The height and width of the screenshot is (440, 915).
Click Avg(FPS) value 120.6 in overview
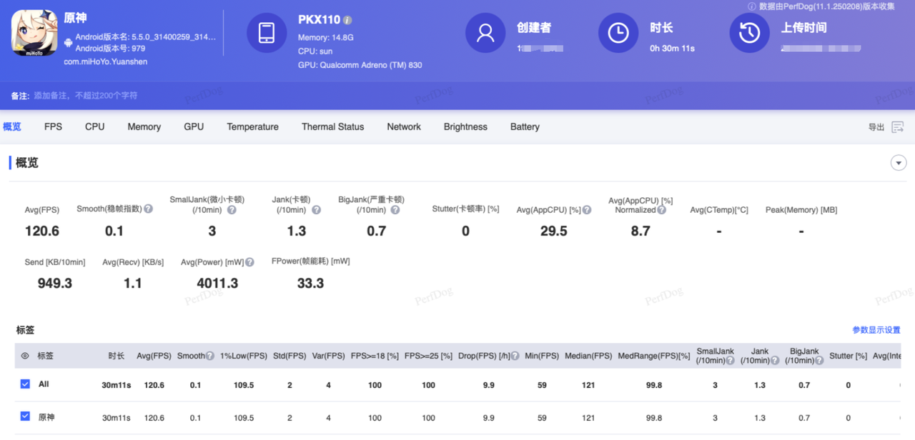[x=42, y=231]
